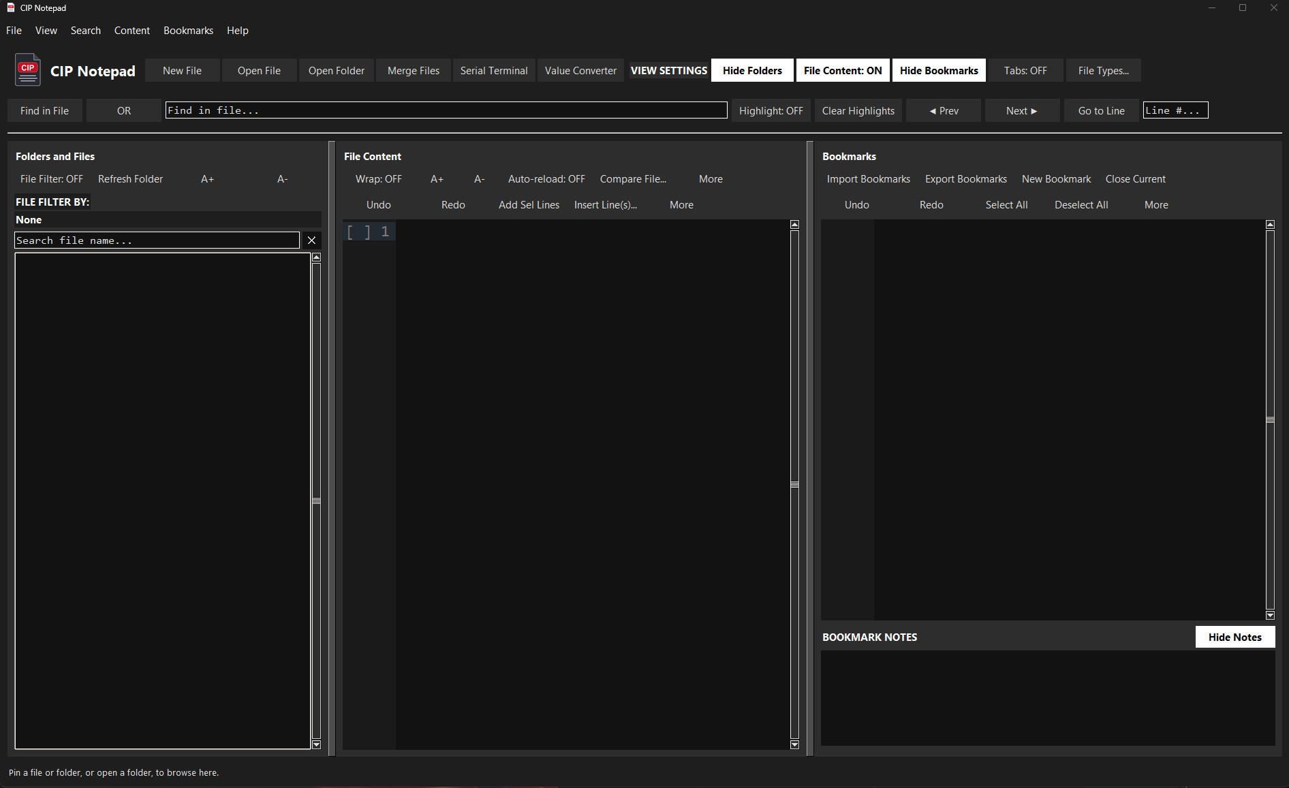Decrease file content font A-
This screenshot has height=788, width=1289.
tap(480, 179)
